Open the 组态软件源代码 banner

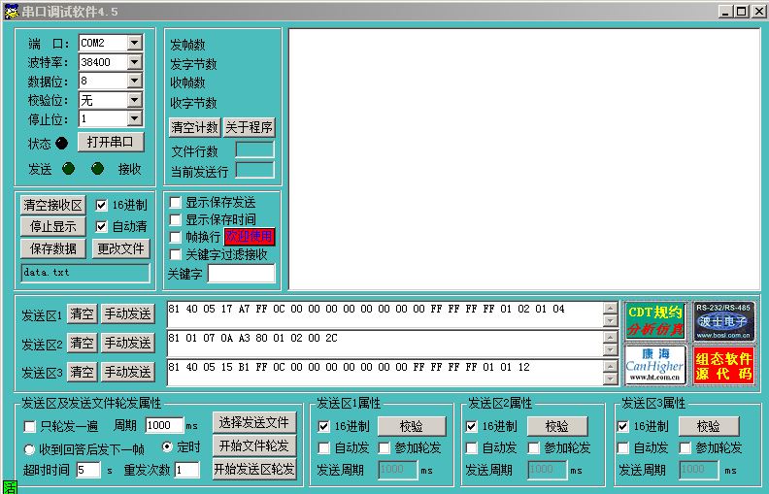pyautogui.click(x=723, y=365)
